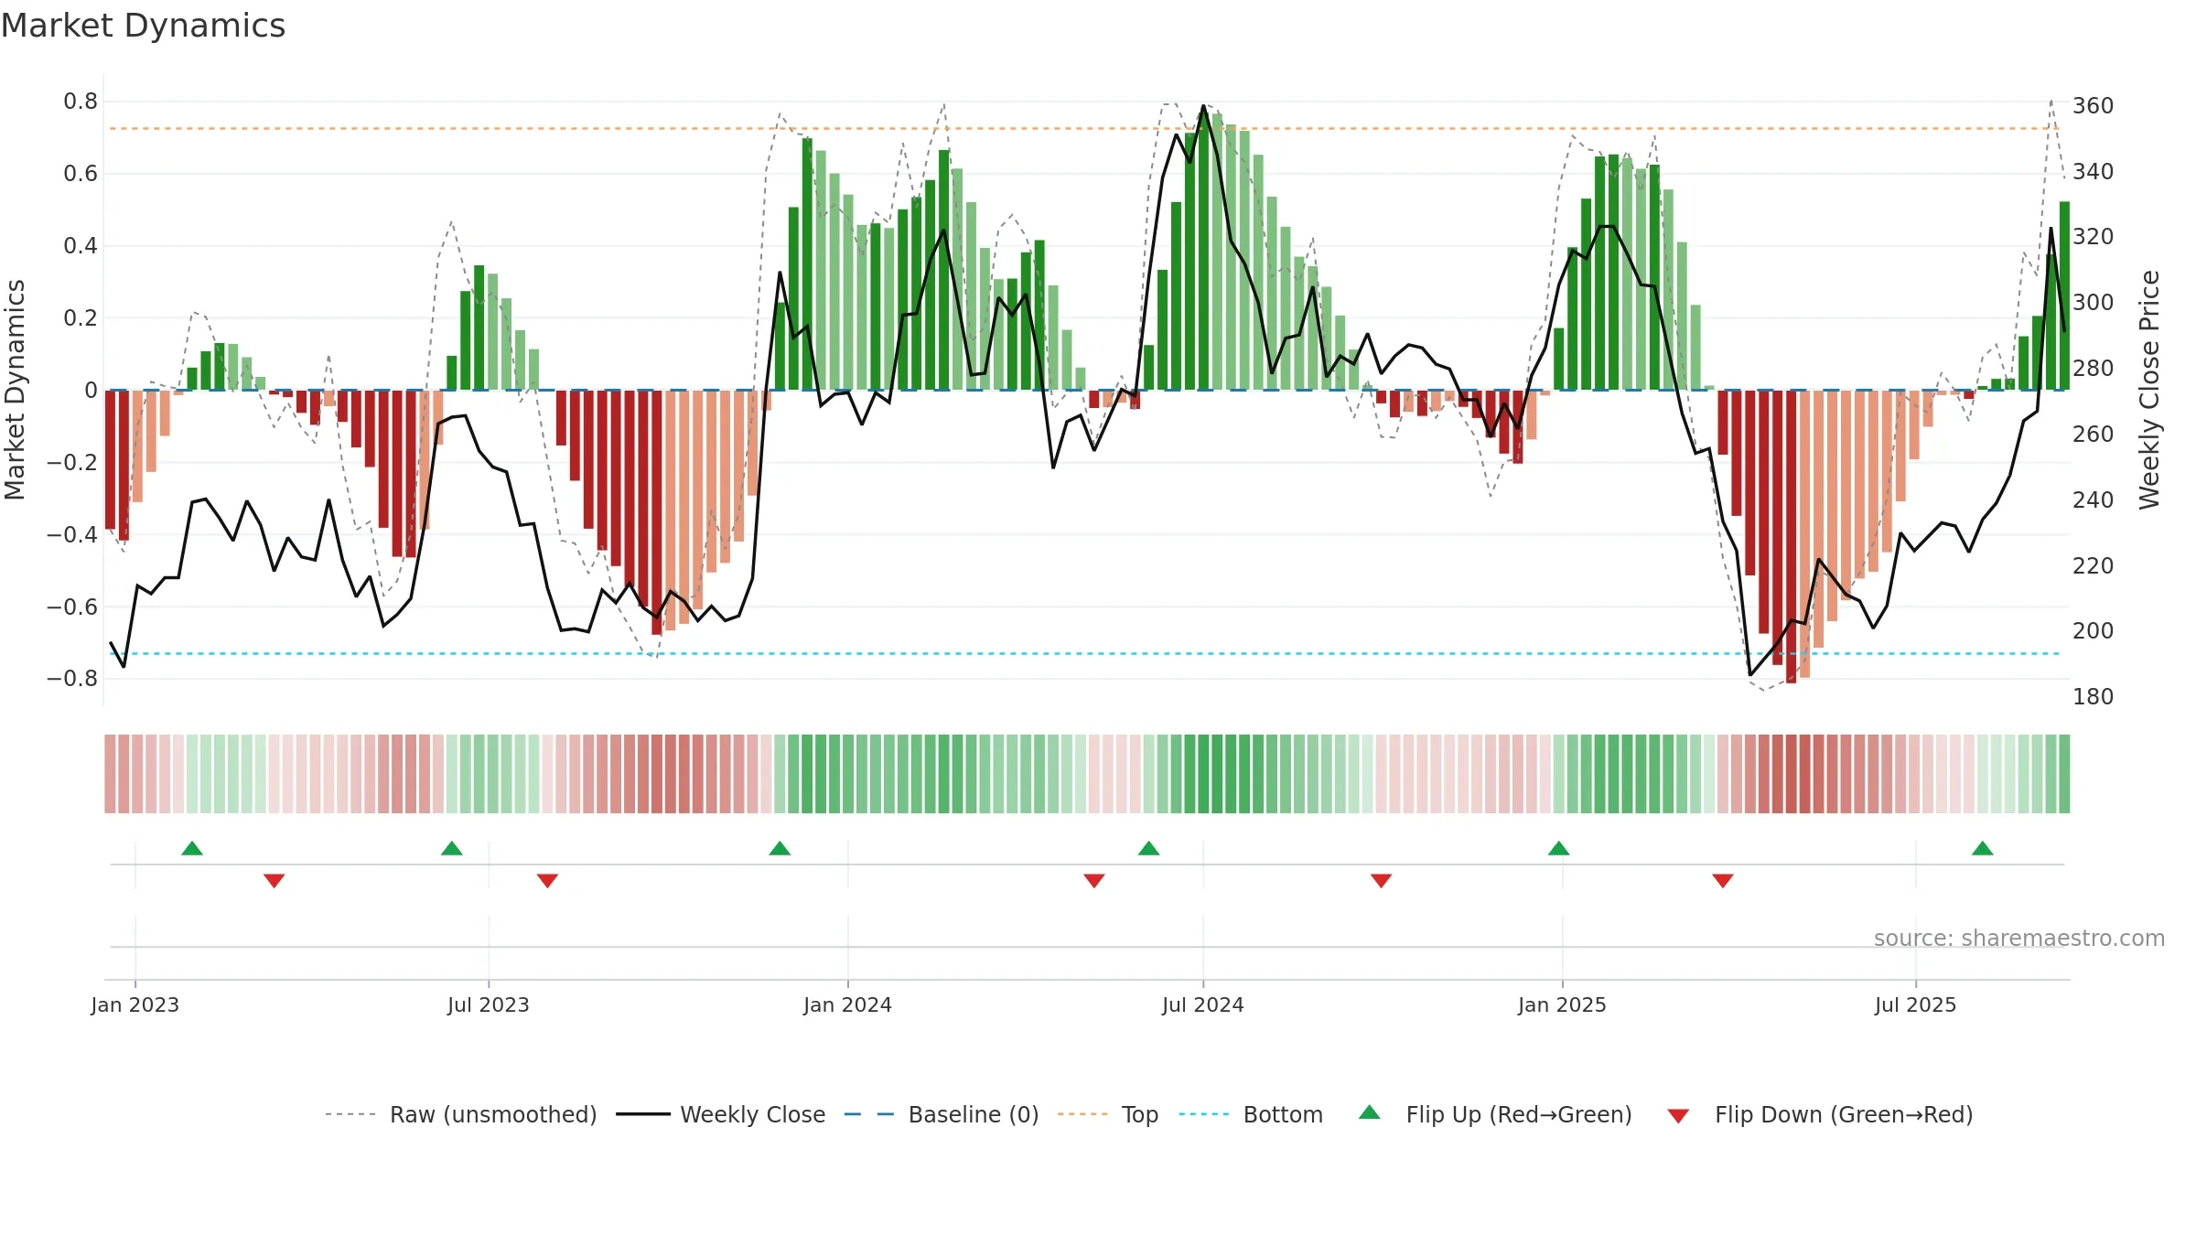Toggle the Raw (unsmoothed) legend entry

460,1114
